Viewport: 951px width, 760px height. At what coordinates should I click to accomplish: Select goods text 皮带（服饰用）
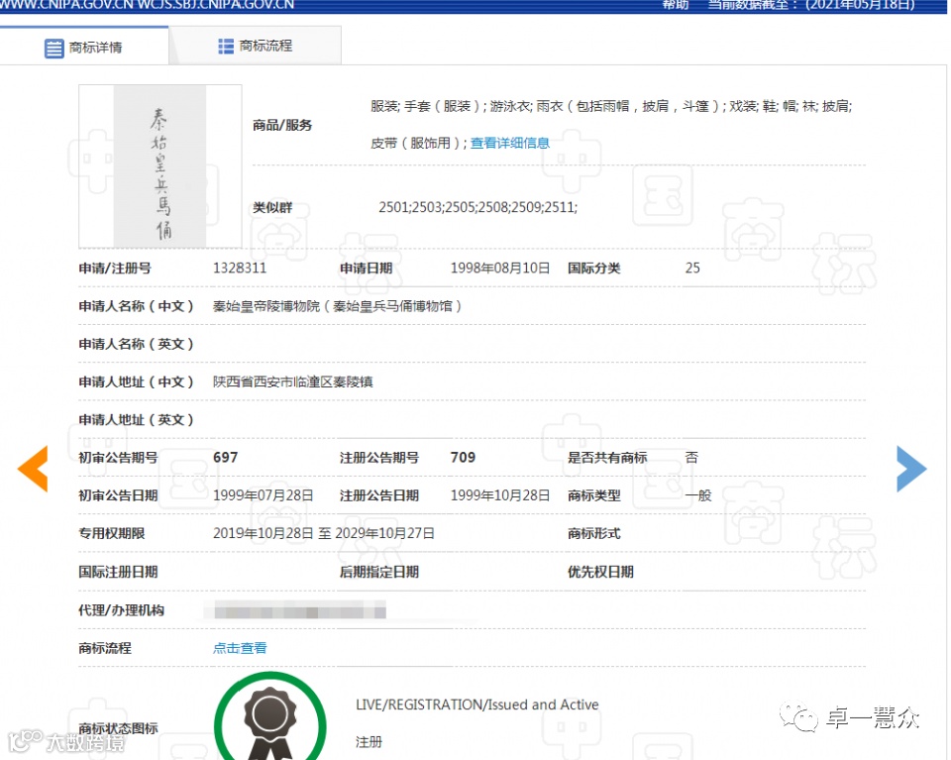(416, 143)
